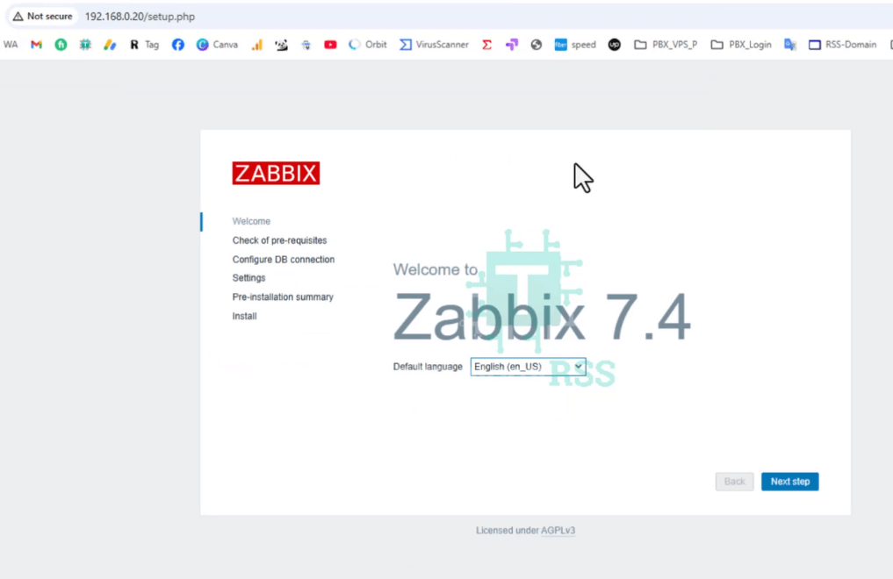The height and width of the screenshot is (579, 893).
Task: Click the ZABBIX logo
Action: click(276, 173)
